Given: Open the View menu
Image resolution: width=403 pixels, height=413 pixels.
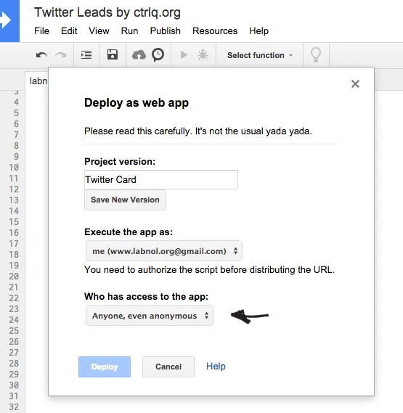Looking at the screenshot, I should pos(99,30).
